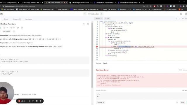Switch to Testcase tab
Screen dimensions: 187x105
coord(98,63)
